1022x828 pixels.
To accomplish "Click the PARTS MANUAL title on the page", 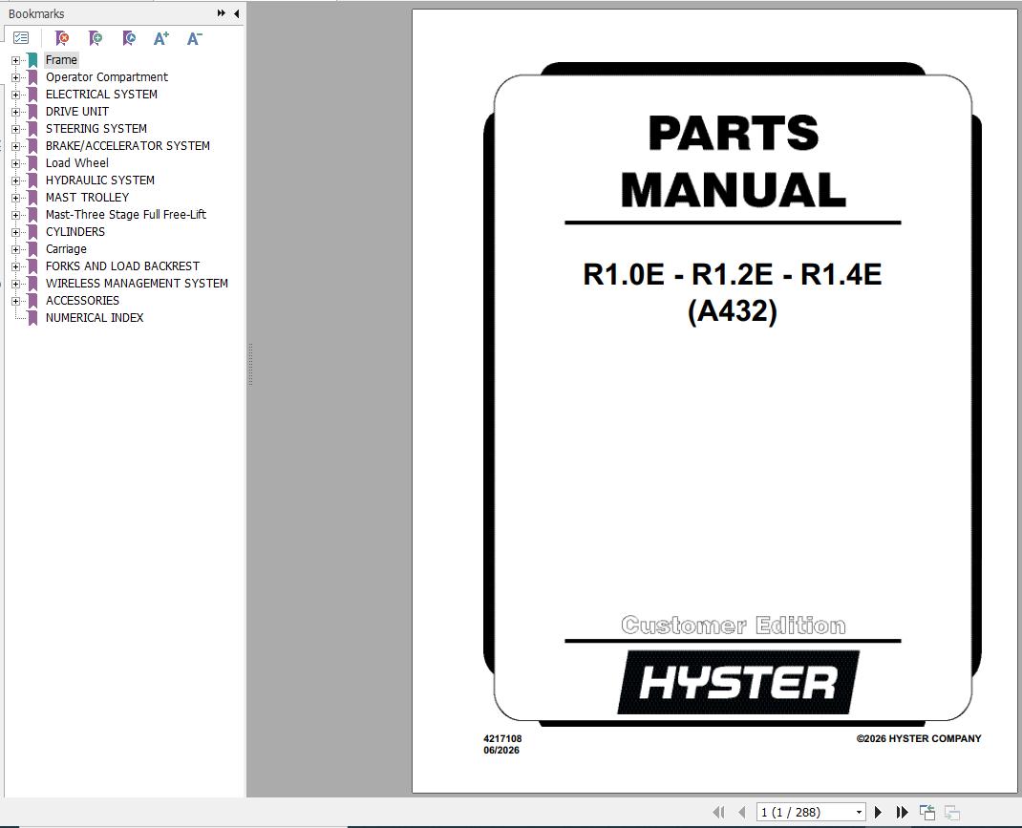I will tap(734, 161).
